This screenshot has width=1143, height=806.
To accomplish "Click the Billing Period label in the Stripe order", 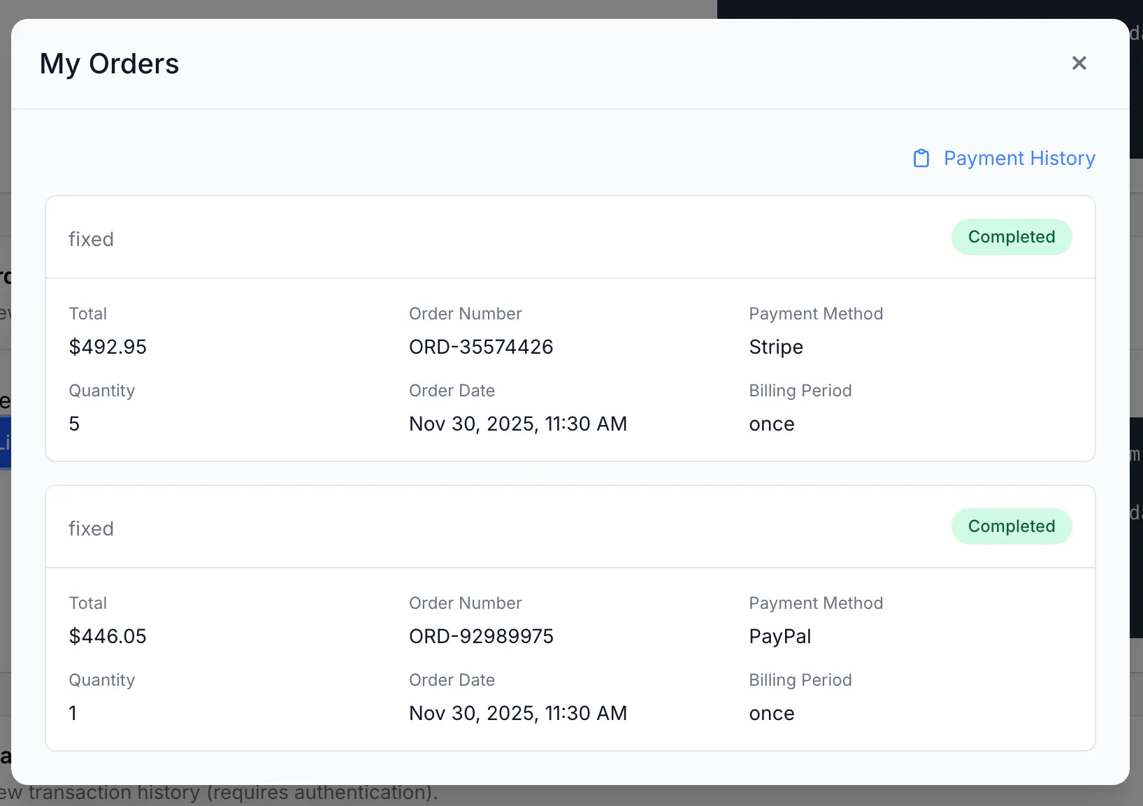I will tap(800, 391).
